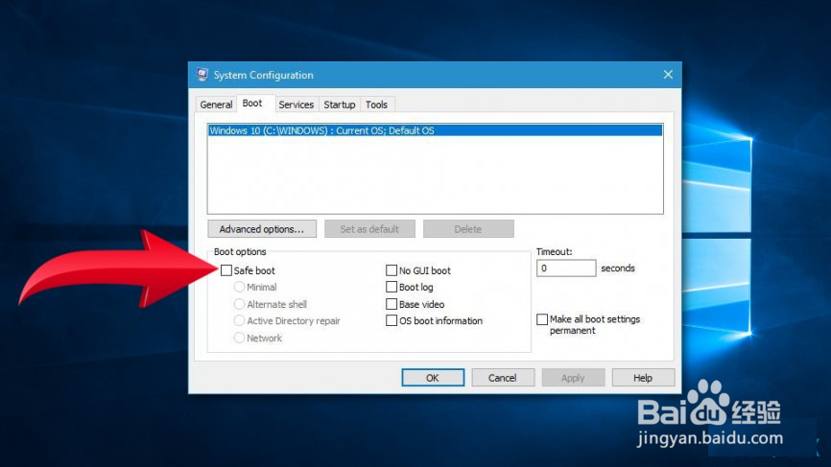Open Advanced options

point(262,229)
